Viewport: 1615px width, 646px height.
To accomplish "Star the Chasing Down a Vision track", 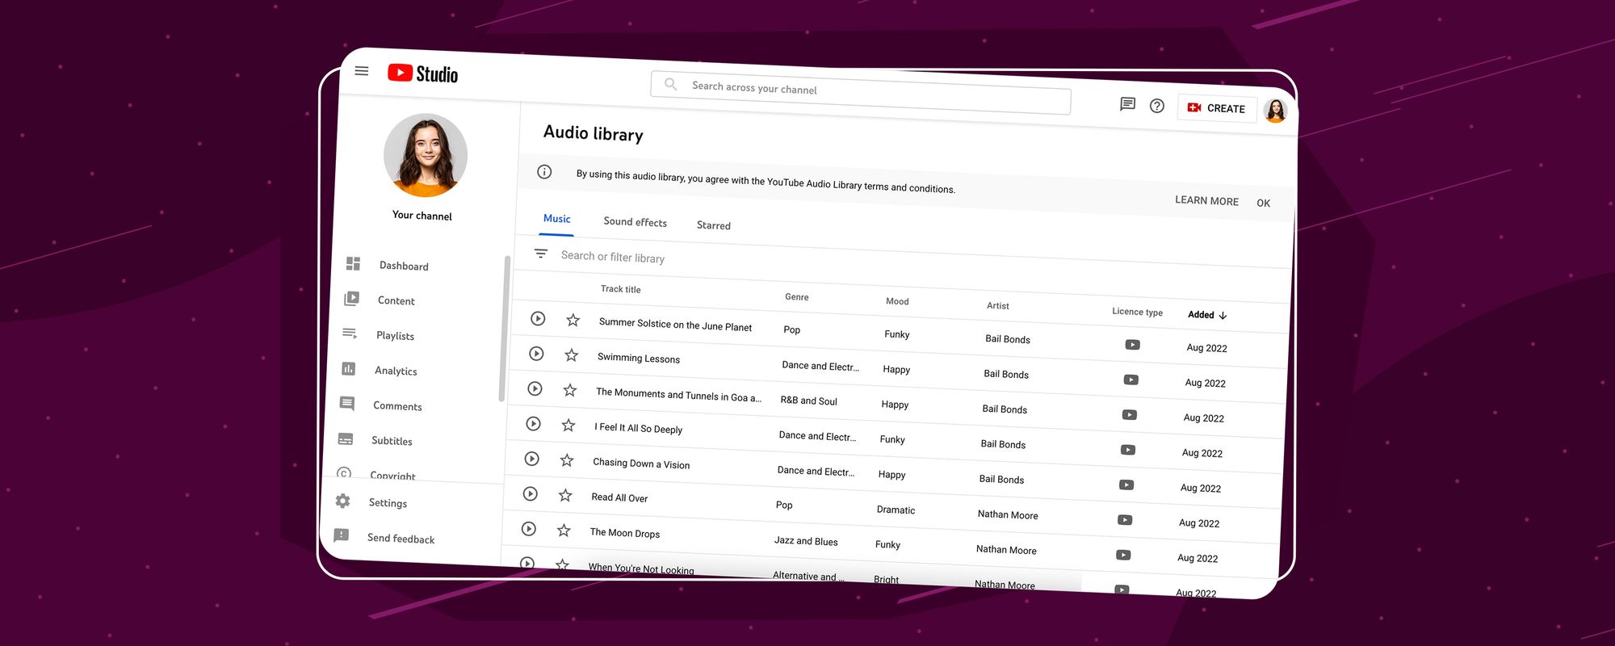I will (x=566, y=460).
